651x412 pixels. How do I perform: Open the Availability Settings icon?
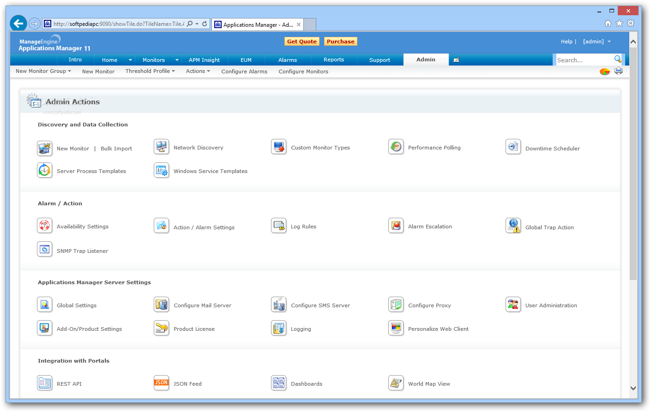tap(45, 226)
